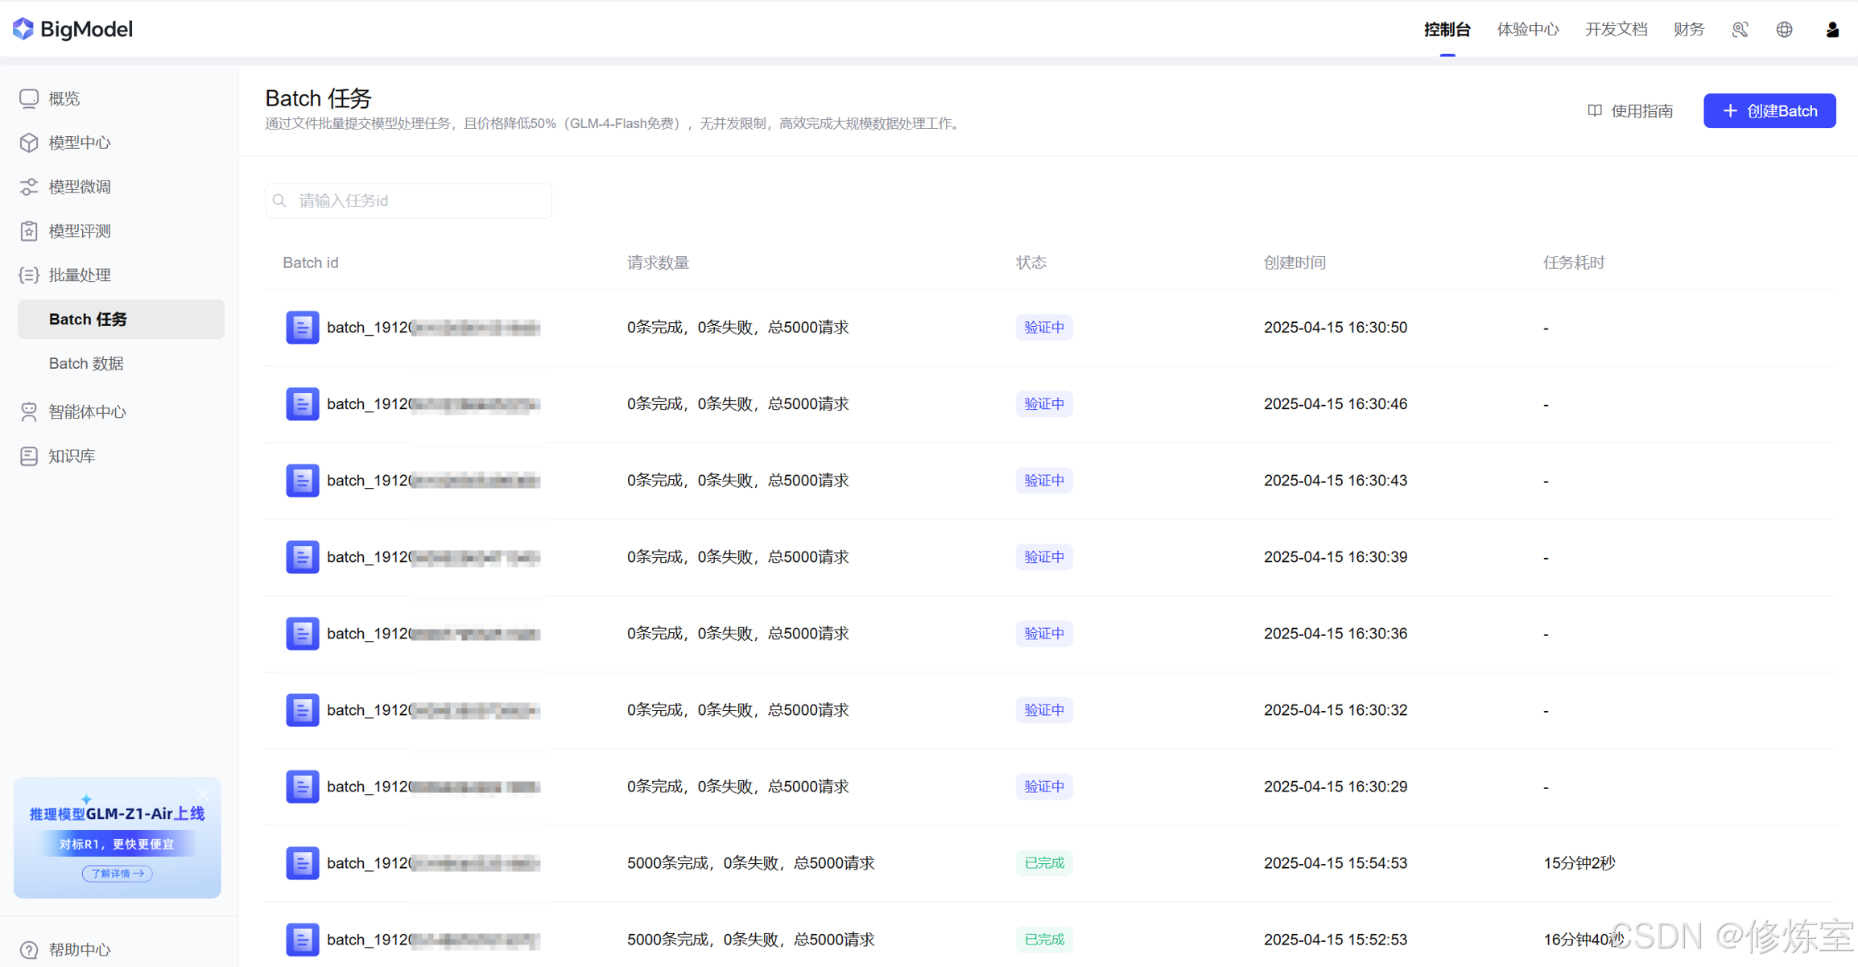This screenshot has height=967, width=1858.
Task: Open the user account avatar icon
Action: click(1831, 30)
